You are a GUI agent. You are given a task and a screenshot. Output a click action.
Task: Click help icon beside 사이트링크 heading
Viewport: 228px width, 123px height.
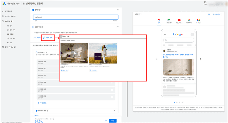[x=46, y=52]
